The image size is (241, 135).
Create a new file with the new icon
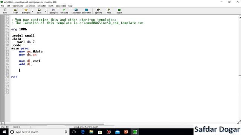[5, 11]
